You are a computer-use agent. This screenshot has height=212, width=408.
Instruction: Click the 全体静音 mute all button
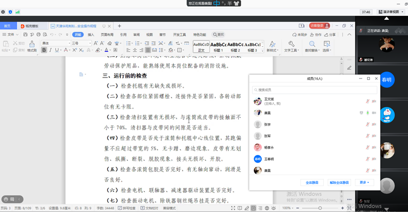click(311, 182)
